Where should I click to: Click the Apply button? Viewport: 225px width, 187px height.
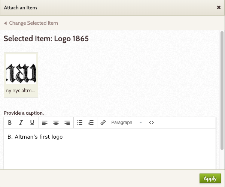(210, 178)
